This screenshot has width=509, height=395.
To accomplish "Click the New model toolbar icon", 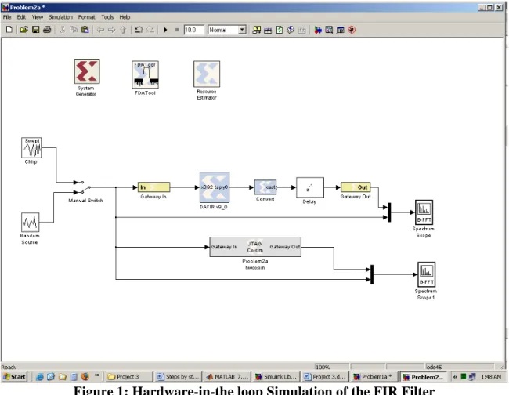I will tap(9, 30).
